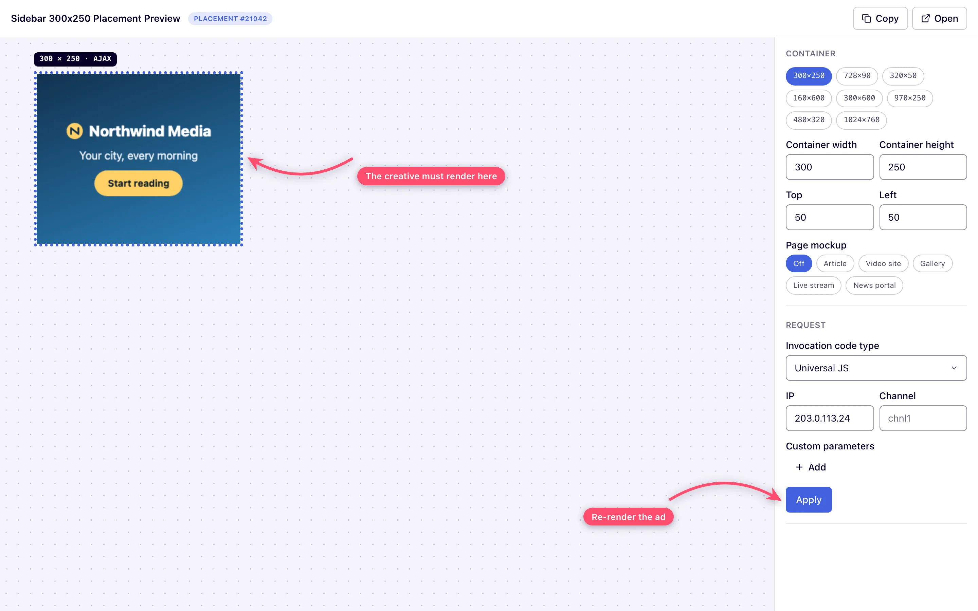
Task: Click the Page mockup label
Action: [816, 245]
